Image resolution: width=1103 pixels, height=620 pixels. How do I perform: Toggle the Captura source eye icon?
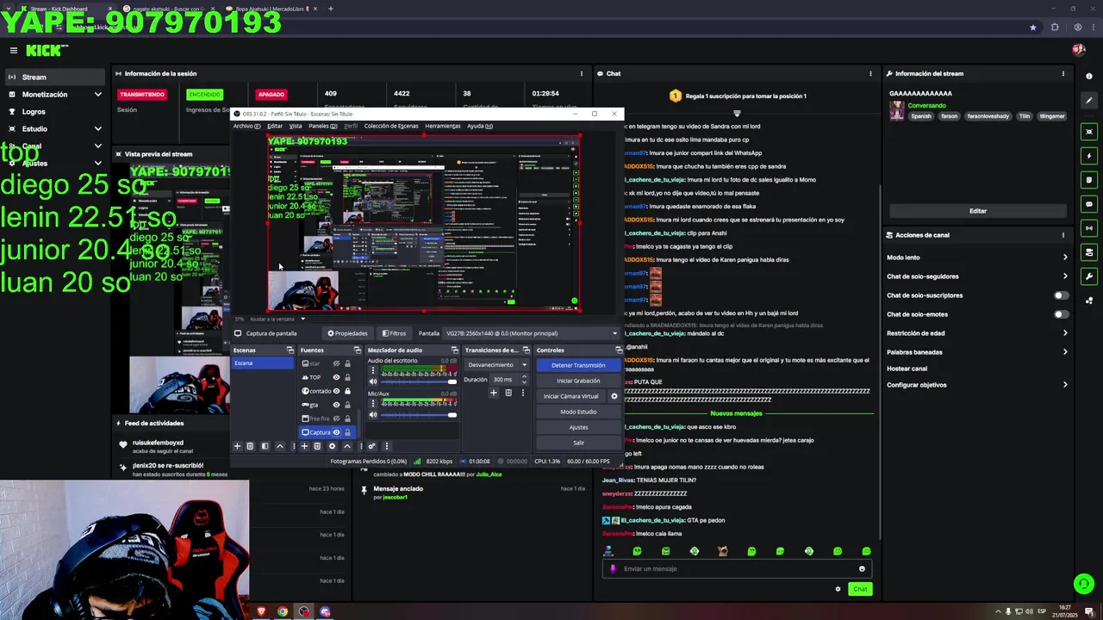[336, 432]
